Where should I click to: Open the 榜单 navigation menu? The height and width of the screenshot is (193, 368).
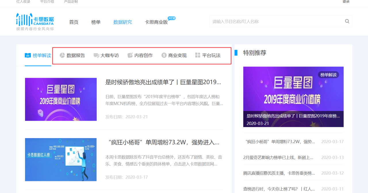[96, 22]
